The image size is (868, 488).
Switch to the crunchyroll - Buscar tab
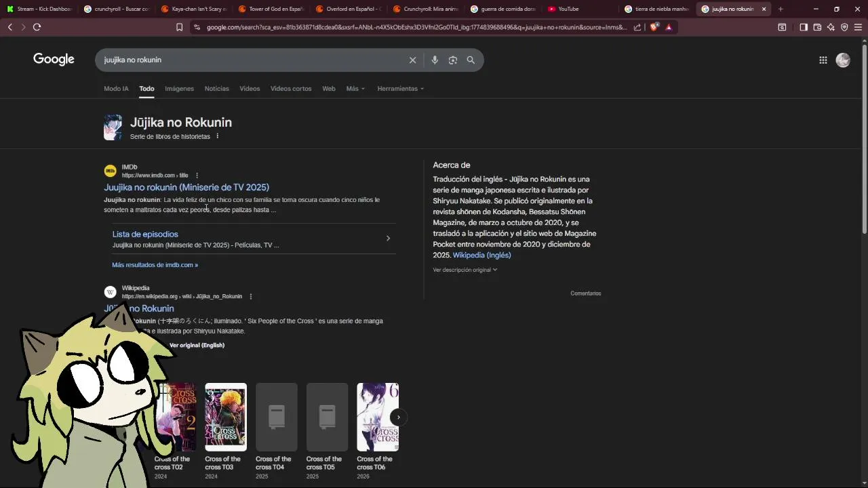[x=116, y=9]
